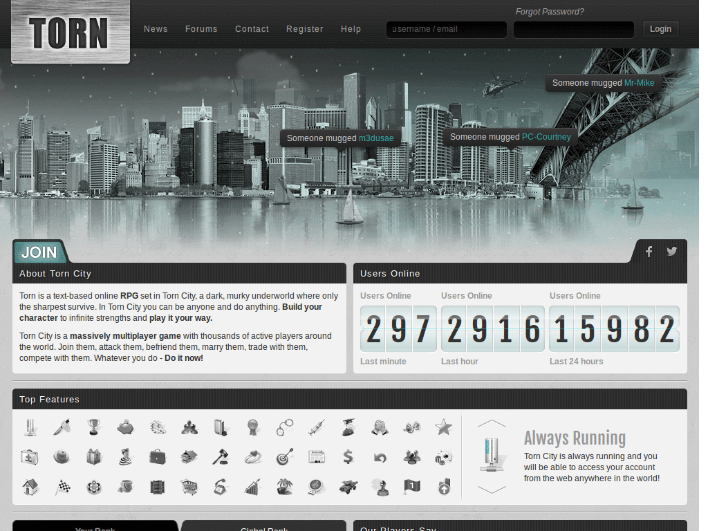Show next feature with down chevron

pyautogui.click(x=492, y=490)
